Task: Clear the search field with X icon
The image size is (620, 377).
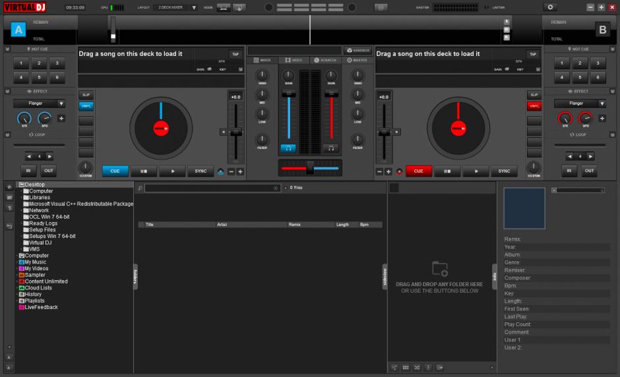Action: [x=276, y=188]
